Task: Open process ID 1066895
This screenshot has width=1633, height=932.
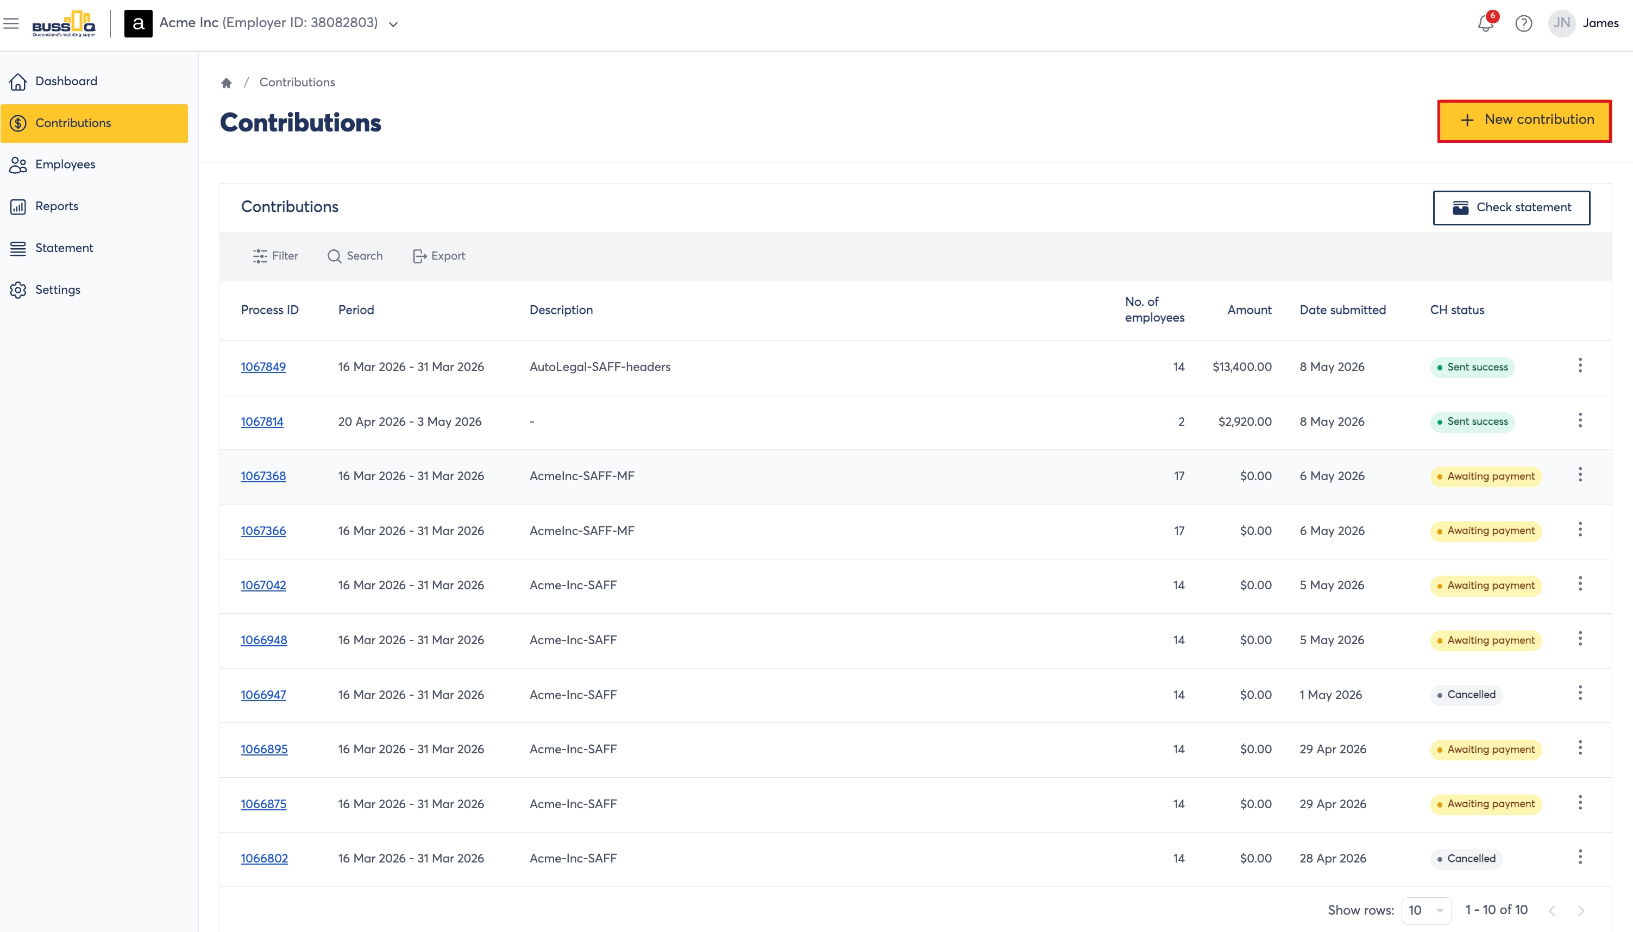Action: (263, 750)
